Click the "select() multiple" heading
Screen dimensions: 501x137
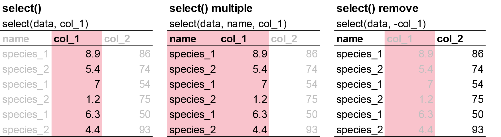pyautogui.click(x=211, y=8)
